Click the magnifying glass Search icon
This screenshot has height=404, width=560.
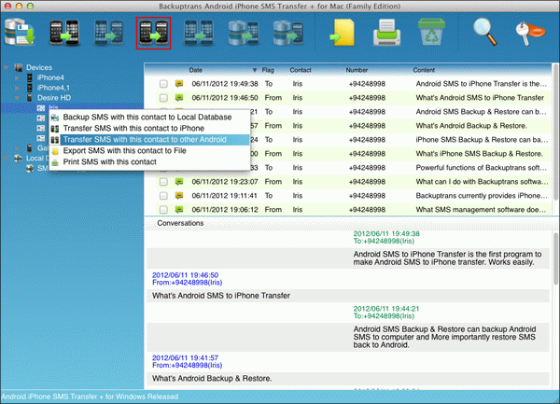click(485, 32)
